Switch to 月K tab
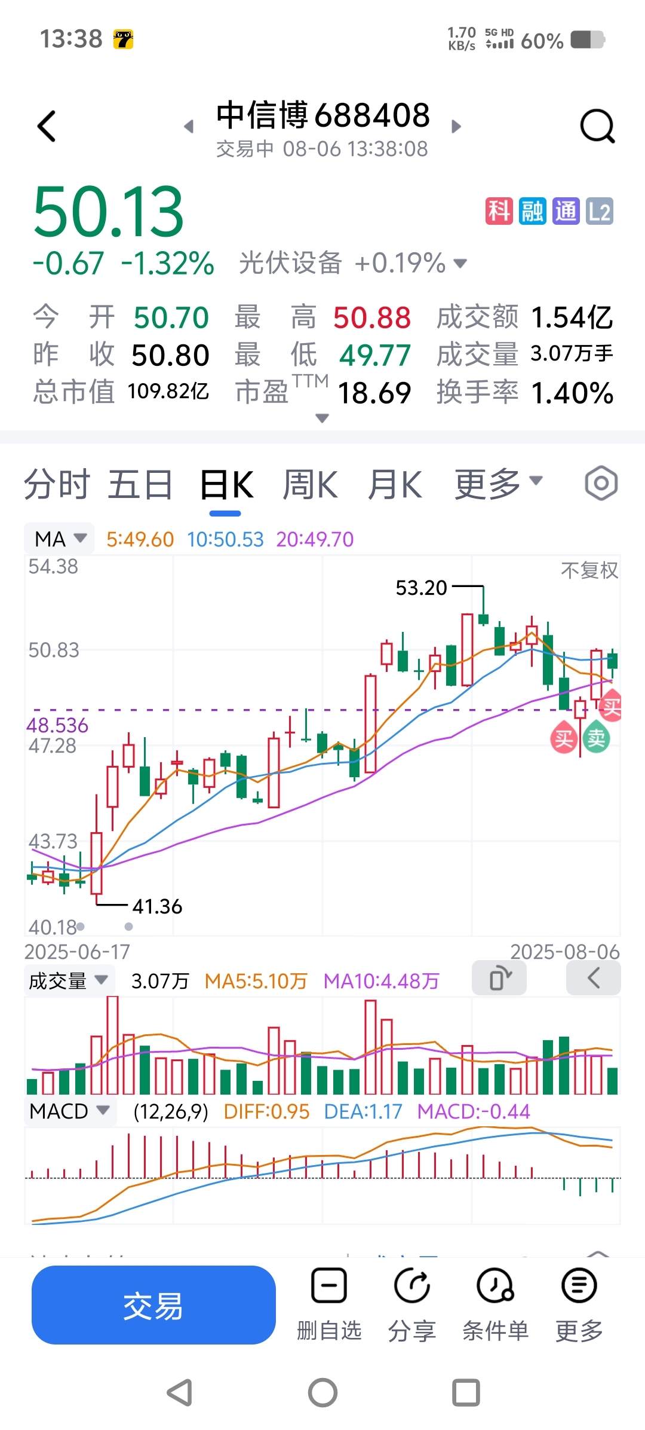This screenshot has height=1430, width=645. point(394,484)
